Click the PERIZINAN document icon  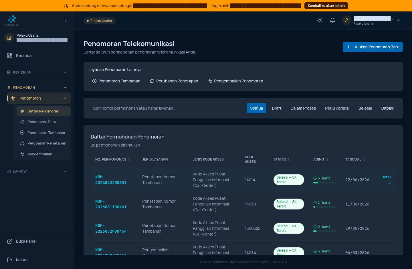pos(9,72)
